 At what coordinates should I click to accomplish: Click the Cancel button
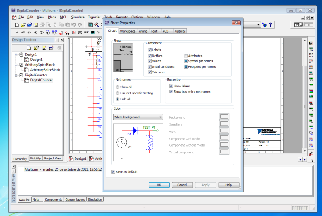tap(182, 185)
